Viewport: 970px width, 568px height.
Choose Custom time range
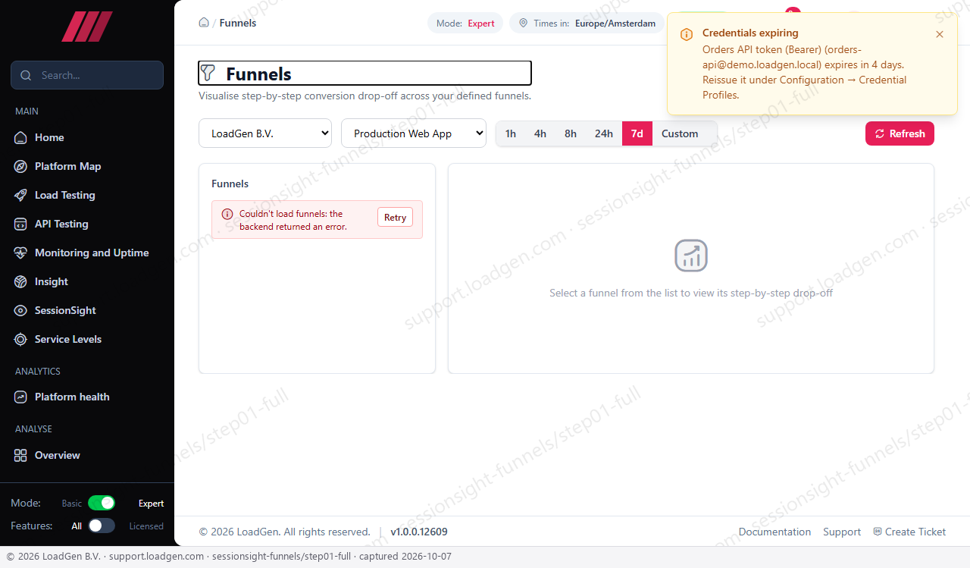click(680, 133)
